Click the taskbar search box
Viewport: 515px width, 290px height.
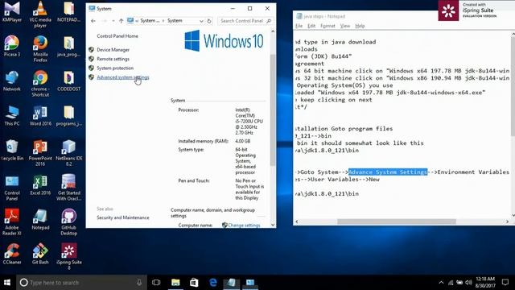tap(81, 283)
